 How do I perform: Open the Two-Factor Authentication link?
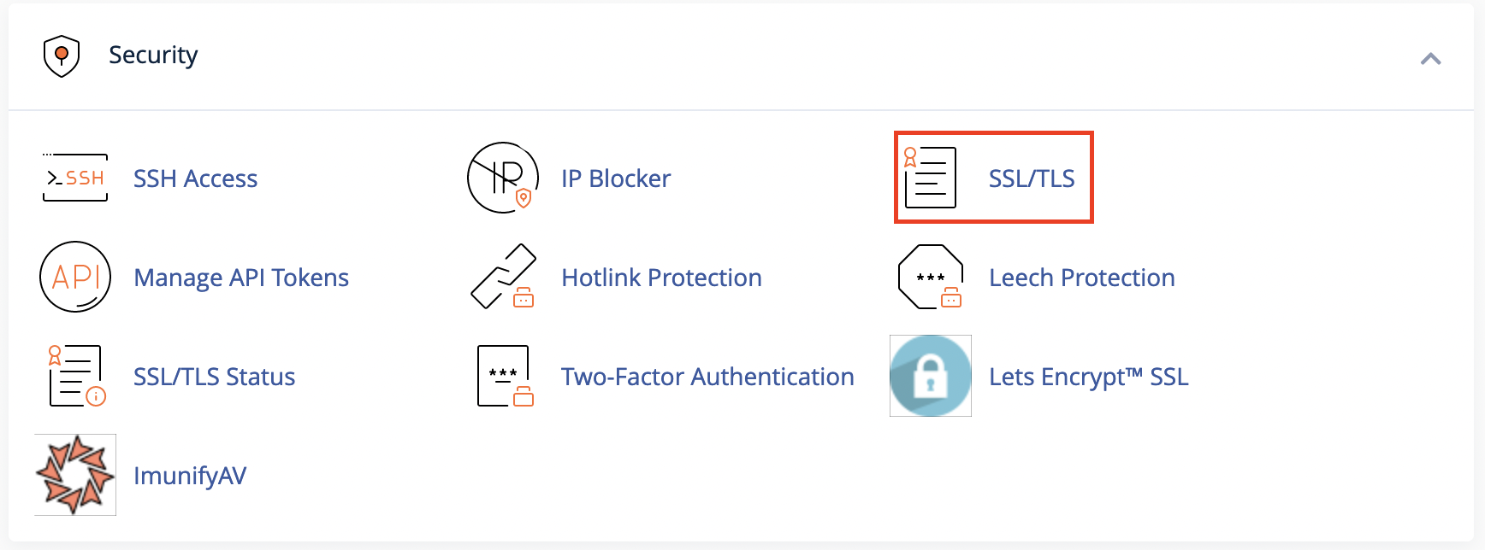(x=707, y=377)
